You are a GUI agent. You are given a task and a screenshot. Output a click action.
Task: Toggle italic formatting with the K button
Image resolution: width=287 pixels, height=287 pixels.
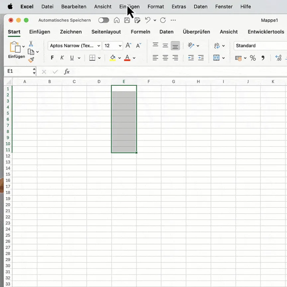[62, 58]
